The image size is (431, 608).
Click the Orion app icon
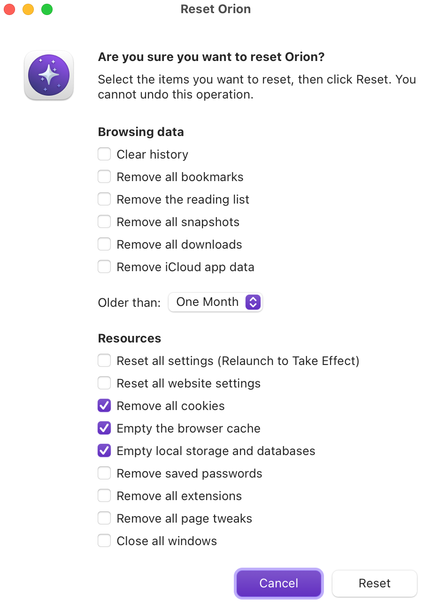49,75
